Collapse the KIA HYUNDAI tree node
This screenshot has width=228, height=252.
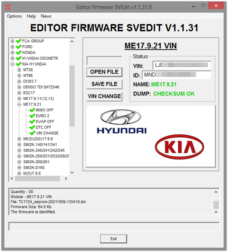(12, 64)
